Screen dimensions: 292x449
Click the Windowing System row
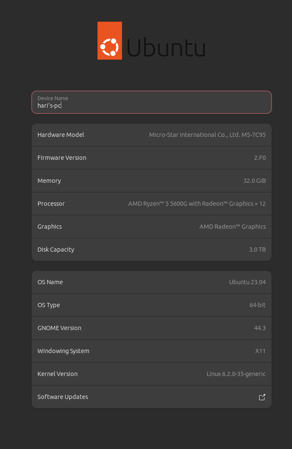[152, 351]
